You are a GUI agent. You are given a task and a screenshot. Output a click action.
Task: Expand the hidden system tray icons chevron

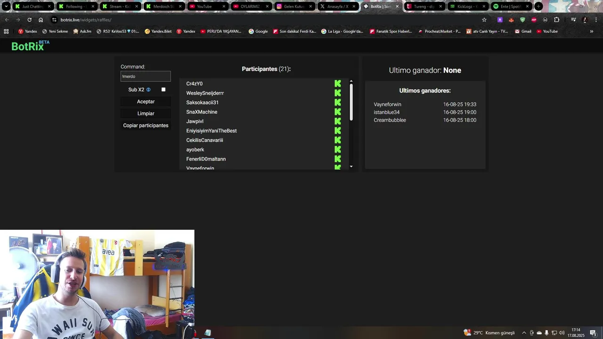[x=524, y=333]
